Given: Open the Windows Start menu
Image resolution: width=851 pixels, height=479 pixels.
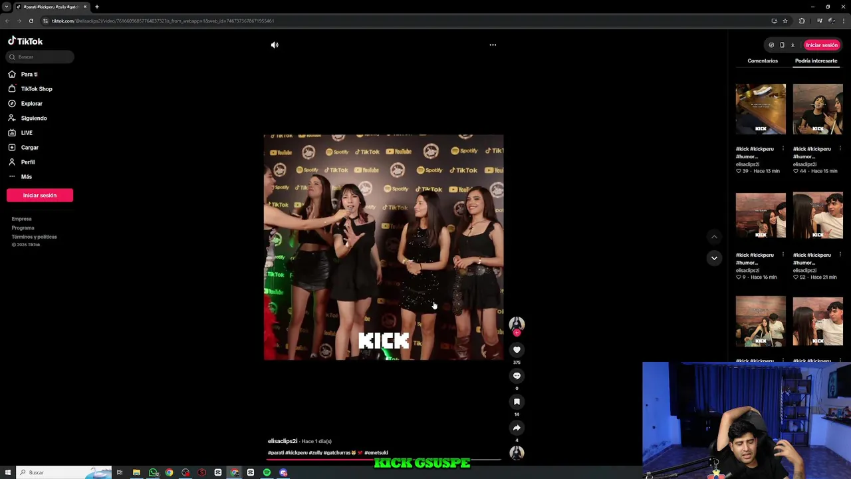Looking at the screenshot, I should 8,472.
